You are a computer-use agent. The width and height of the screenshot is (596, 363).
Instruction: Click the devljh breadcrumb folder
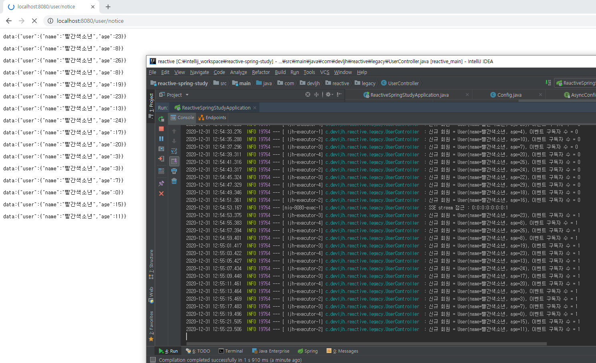pos(310,83)
